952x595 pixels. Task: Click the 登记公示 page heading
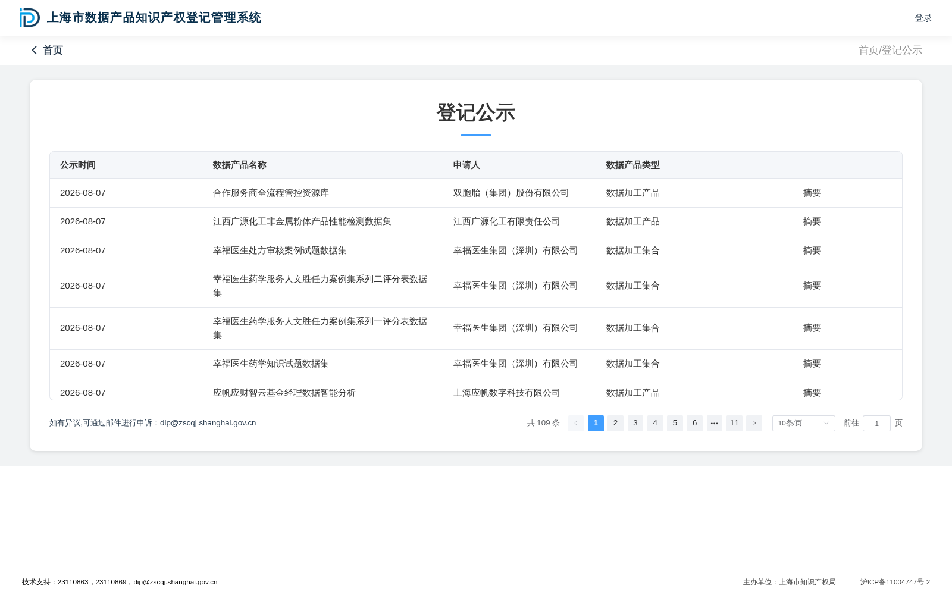476,112
